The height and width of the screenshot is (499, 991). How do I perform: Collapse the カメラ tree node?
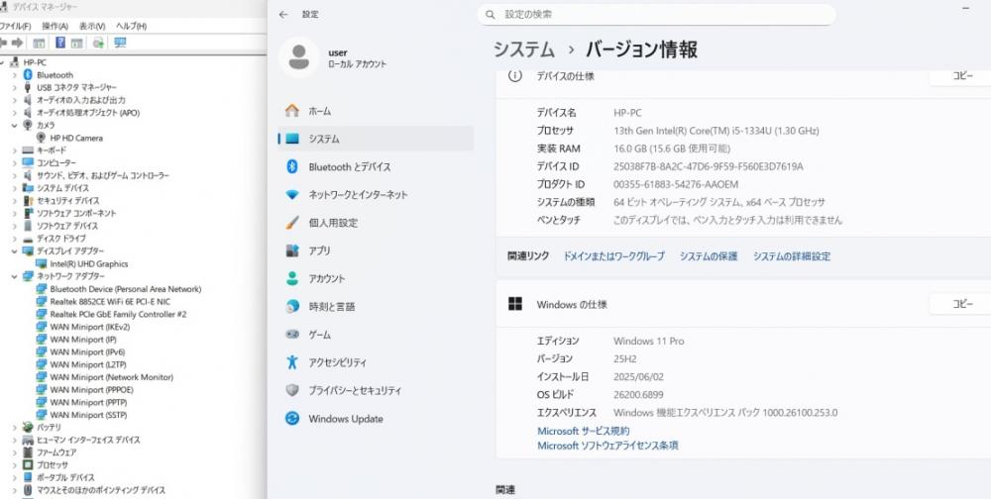(x=15, y=125)
